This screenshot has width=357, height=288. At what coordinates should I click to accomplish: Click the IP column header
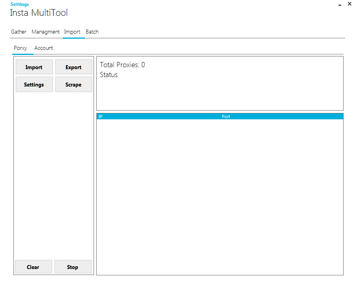click(100, 117)
